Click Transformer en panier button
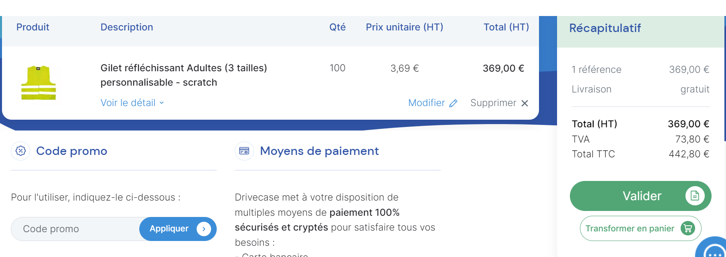Screen dimensions: 726x257 641,229
